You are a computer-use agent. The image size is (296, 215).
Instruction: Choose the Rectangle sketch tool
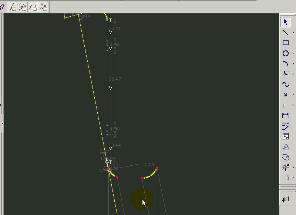coord(285,43)
